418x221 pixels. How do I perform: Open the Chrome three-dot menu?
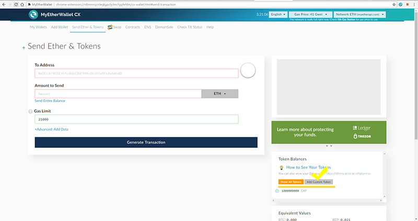point(414,5)
